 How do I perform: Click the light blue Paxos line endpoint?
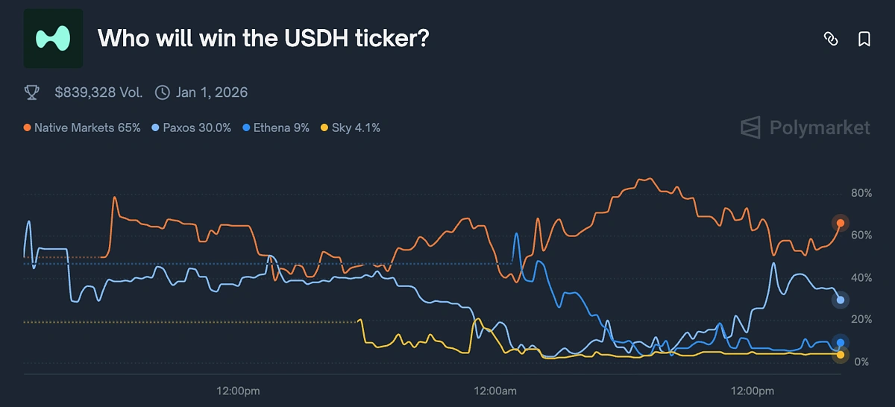[840, 300]
